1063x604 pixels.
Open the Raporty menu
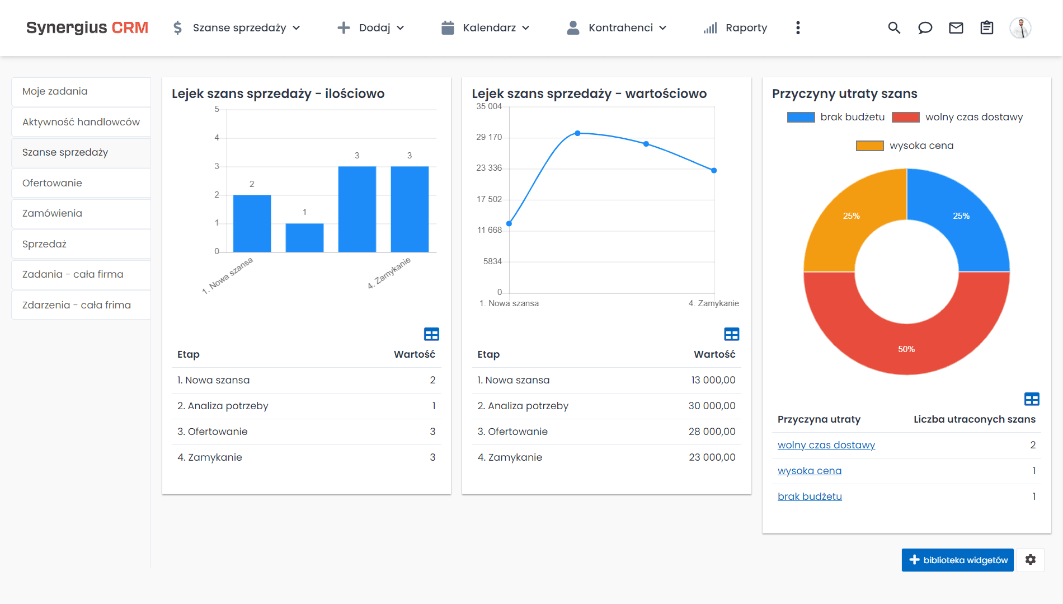746,27
